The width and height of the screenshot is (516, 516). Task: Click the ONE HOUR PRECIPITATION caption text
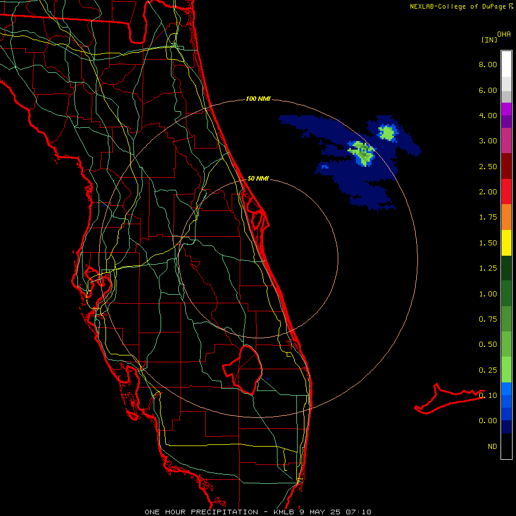pos(201,512)
